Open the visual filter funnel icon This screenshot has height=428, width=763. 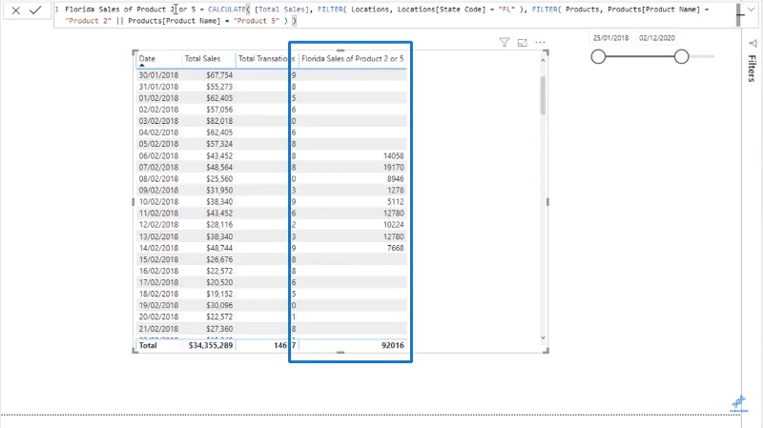click(x=505, y=43)
